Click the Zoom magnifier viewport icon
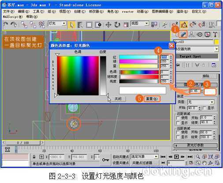The image size is (223, 183). pos(198,156)
